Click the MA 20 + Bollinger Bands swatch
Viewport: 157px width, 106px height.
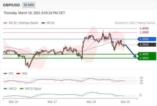tap(5, 23)
